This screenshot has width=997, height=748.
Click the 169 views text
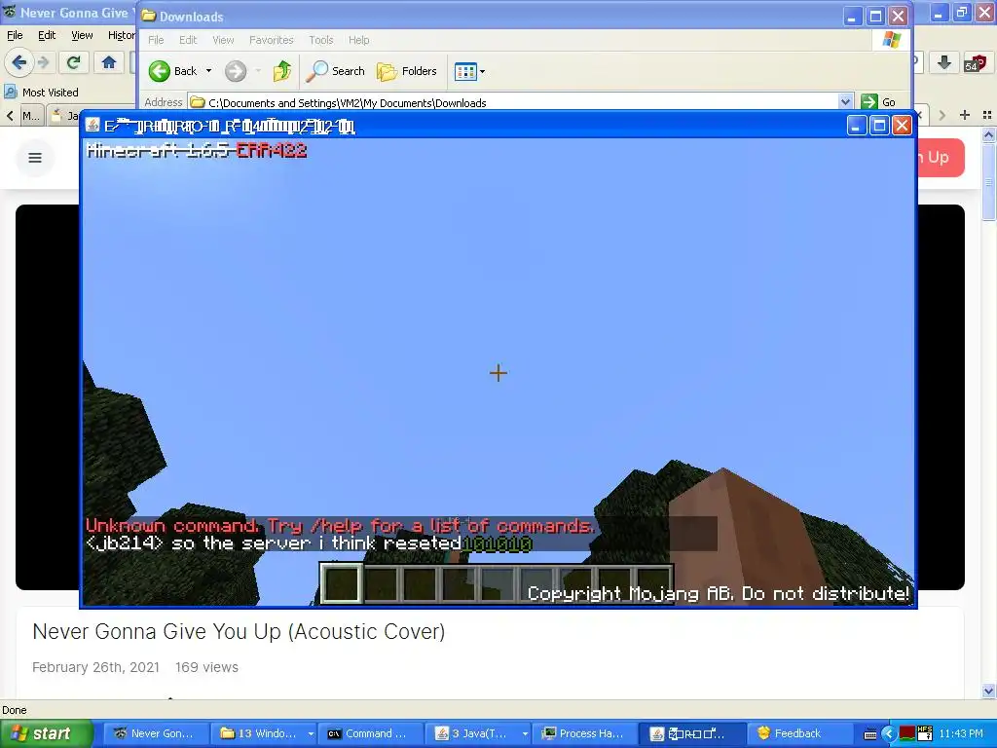(x=206, y=667)
